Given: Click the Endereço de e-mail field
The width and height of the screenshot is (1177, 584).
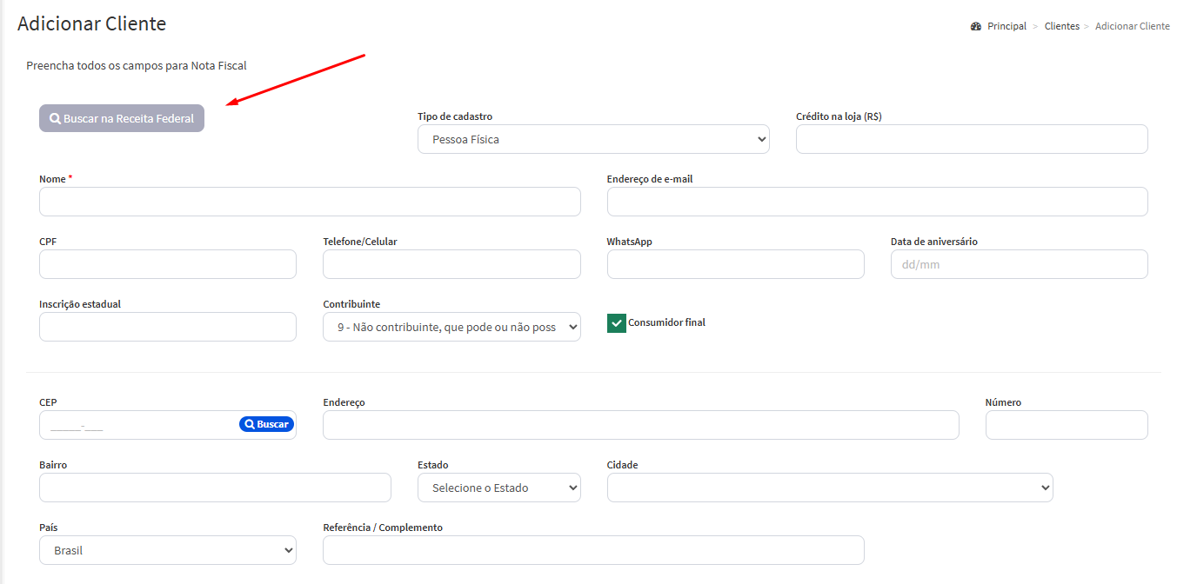Looking at the screenshot, I should click(877, 202).
